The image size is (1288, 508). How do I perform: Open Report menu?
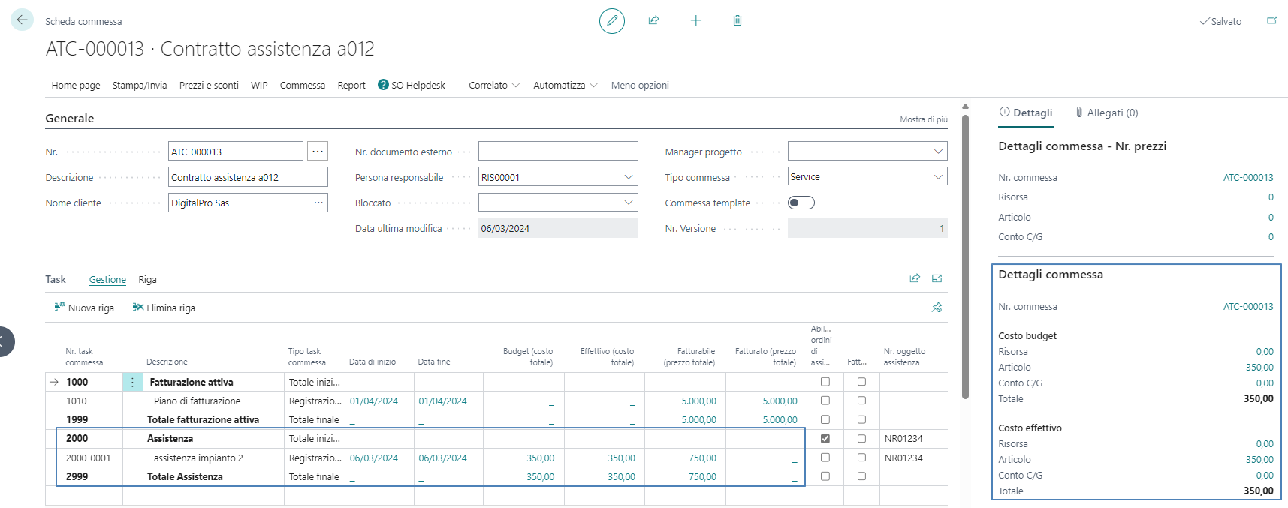(x=351, y=85)
